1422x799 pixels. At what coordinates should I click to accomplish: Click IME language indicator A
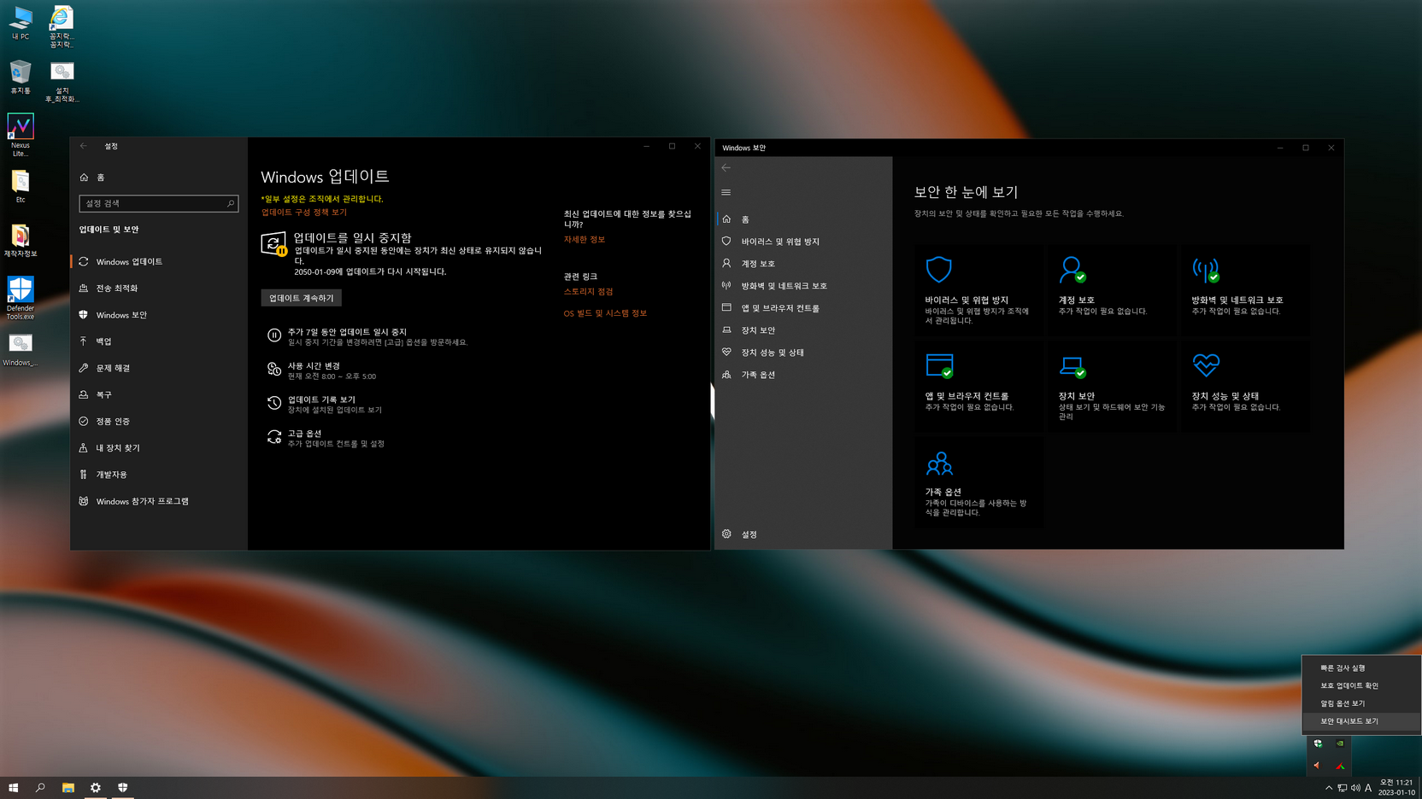point(1368,788)
